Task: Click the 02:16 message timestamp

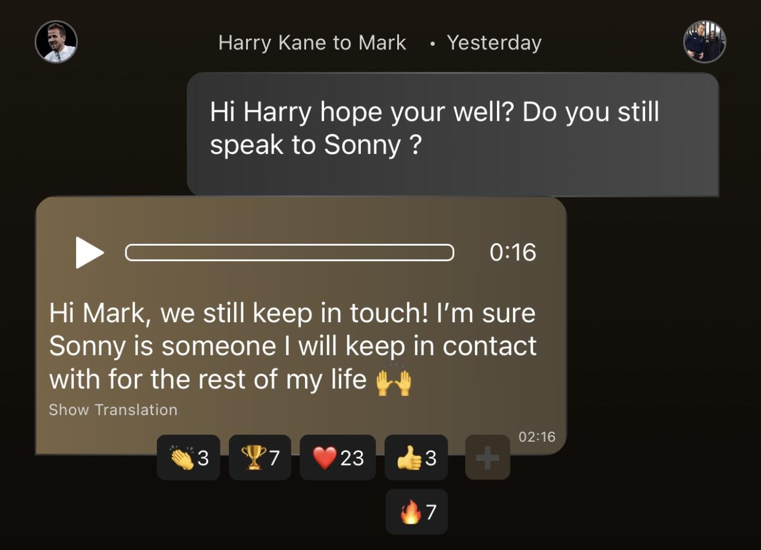Action: tap(537, 437)
